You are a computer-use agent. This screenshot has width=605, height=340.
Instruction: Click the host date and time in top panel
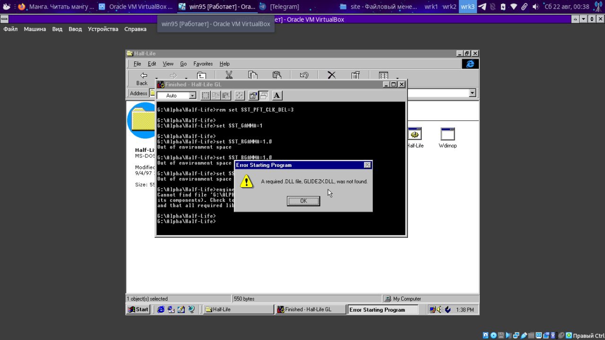point(567,7)
